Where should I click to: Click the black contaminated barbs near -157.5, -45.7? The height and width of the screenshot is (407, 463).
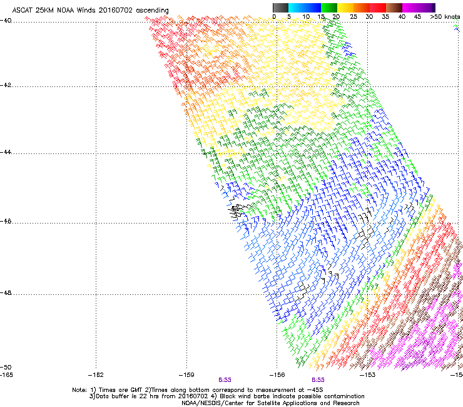pyautogui.click(x=238, y=211)
